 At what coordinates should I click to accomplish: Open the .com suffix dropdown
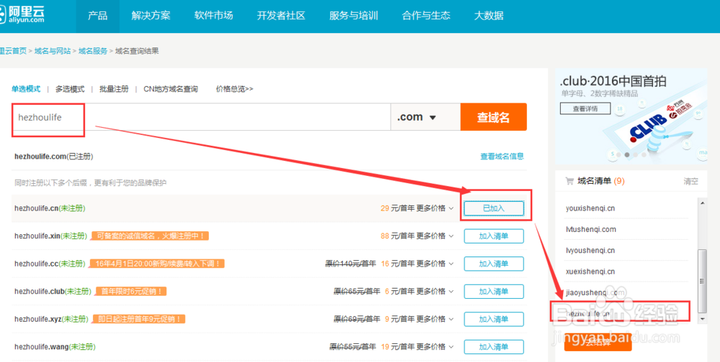click(x=426, y=117)
